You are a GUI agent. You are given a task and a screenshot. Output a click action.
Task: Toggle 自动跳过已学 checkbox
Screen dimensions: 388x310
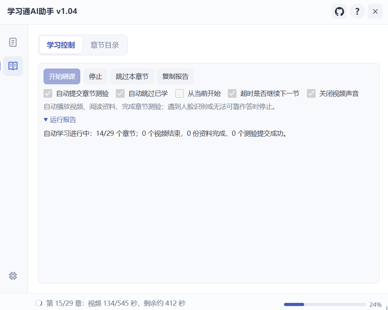pyautogui.click(x=120, y=93)
